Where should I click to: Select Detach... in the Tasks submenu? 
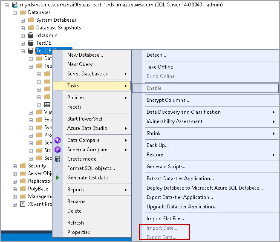coord(205,55)
